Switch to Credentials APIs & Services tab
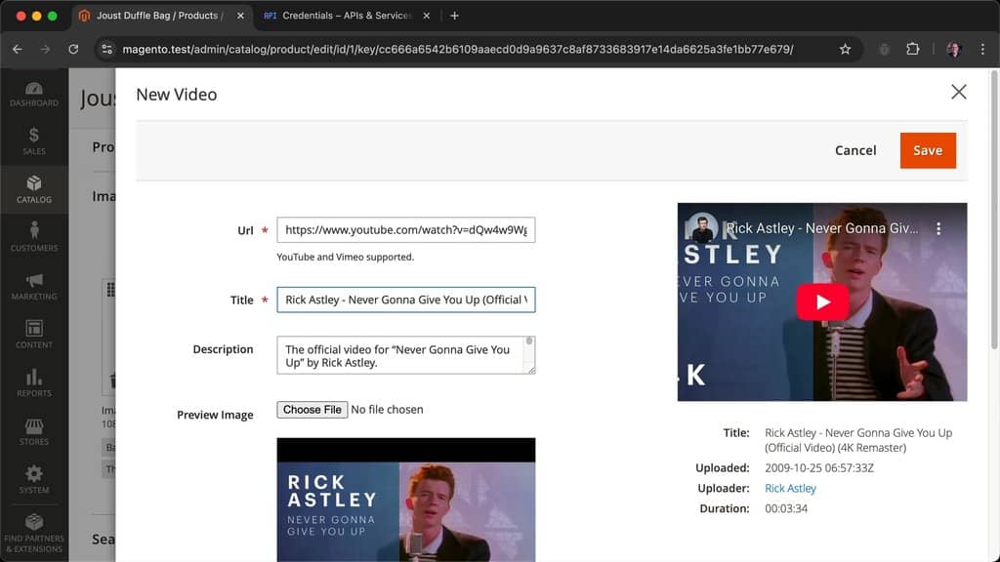 click(345, 16)
